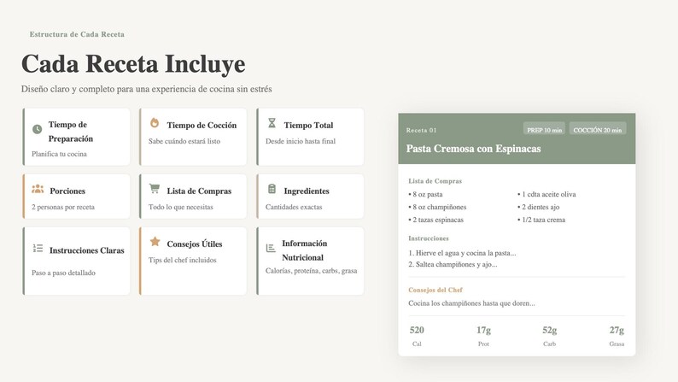Click the Instrucciones Claras card title
The image size is (678, 382).
[x=87, y=250]
